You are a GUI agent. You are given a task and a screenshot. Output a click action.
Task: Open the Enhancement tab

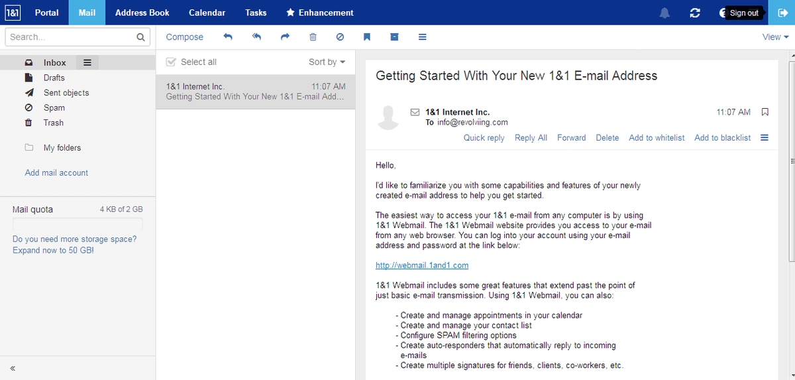point(320,13)
